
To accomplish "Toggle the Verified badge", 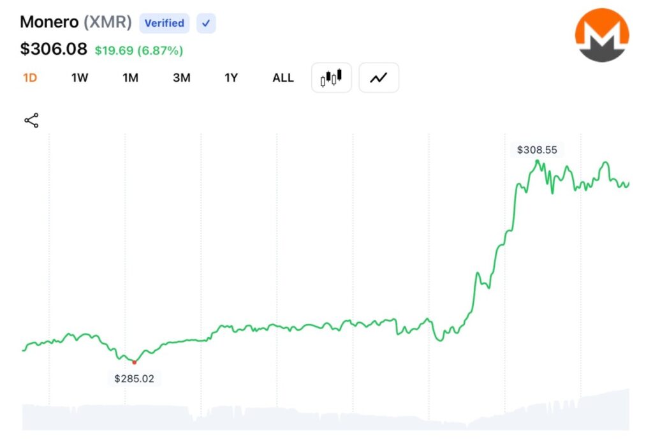I will [x=164, y=23].
